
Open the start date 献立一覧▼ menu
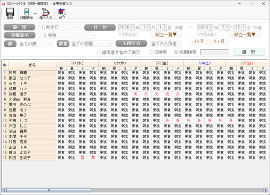166,35
